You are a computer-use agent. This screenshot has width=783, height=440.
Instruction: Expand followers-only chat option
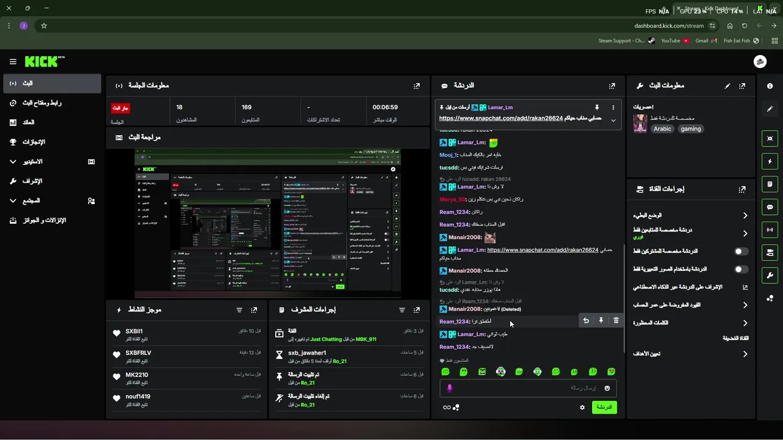pyautogui.click(x=691, y=233)
